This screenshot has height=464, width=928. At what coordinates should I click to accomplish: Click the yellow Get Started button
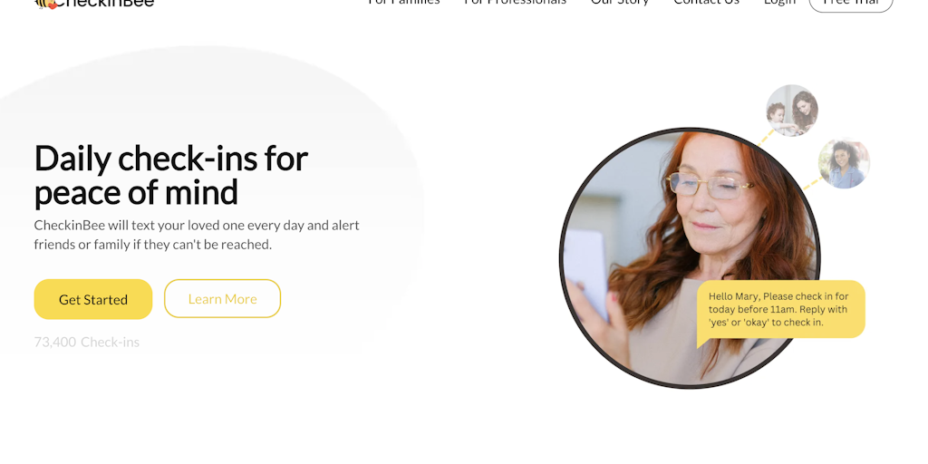(93, 299)
